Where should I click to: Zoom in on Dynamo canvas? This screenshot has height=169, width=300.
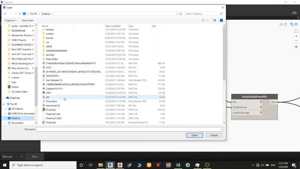[x=296, y=36]
